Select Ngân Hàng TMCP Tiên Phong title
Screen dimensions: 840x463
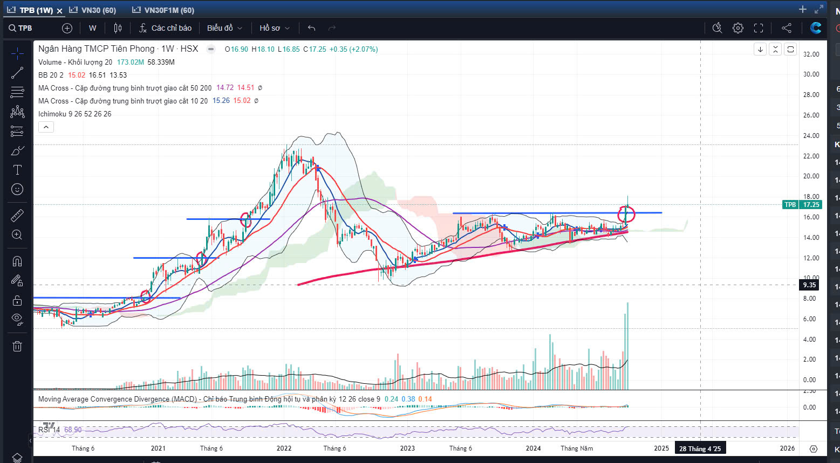click(97, 49)
